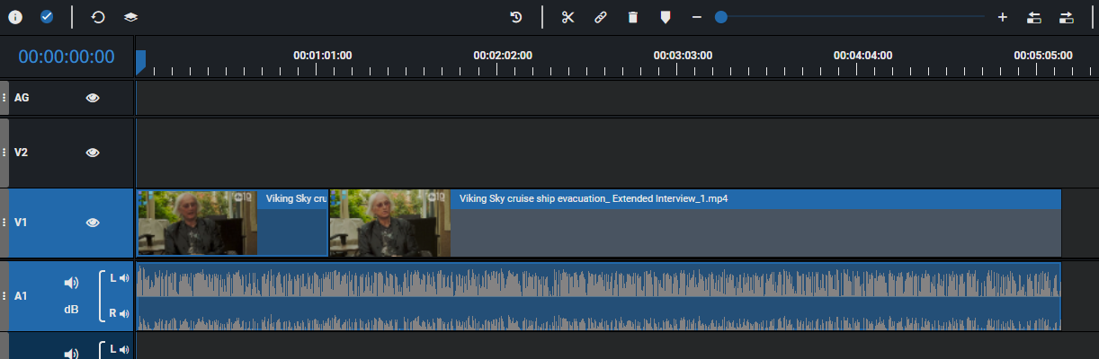Open the V1 track options dots menu
This screenshot has width=1099, height=359.
(x=4, y=223)
